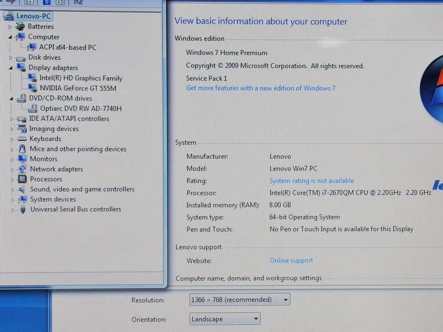This screenshot has width=443, height=332.
Task: Expand the IDE ATA/ATAPI controllers arrow
Action: [12, 119]
